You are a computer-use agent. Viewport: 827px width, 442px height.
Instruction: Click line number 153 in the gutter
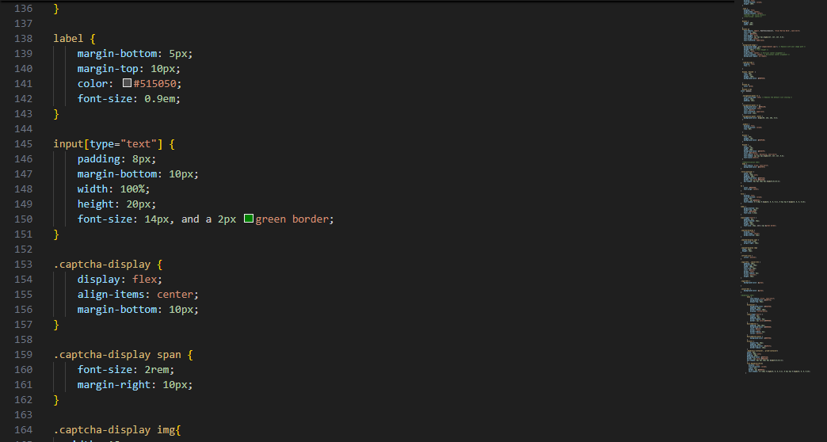pos(24,265)
